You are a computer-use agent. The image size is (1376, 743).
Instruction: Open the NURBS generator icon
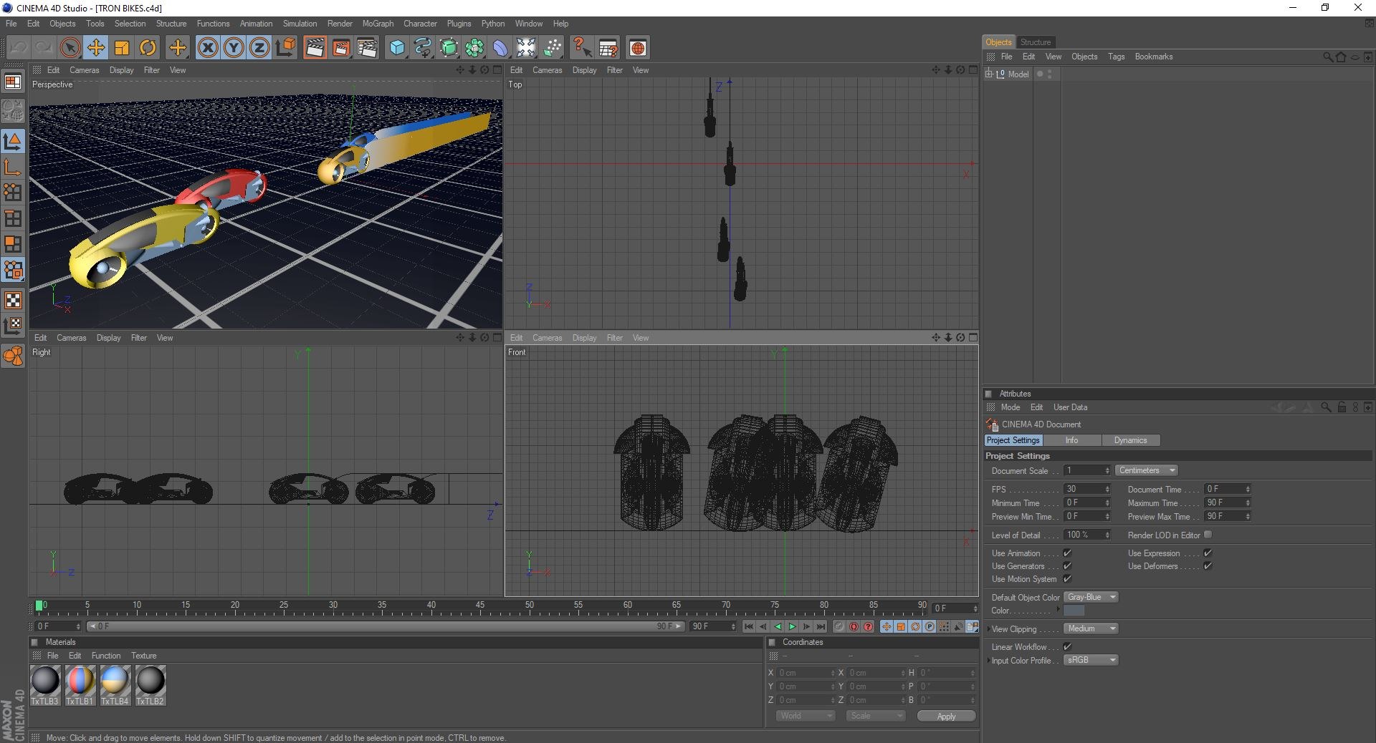click(449, 48)
